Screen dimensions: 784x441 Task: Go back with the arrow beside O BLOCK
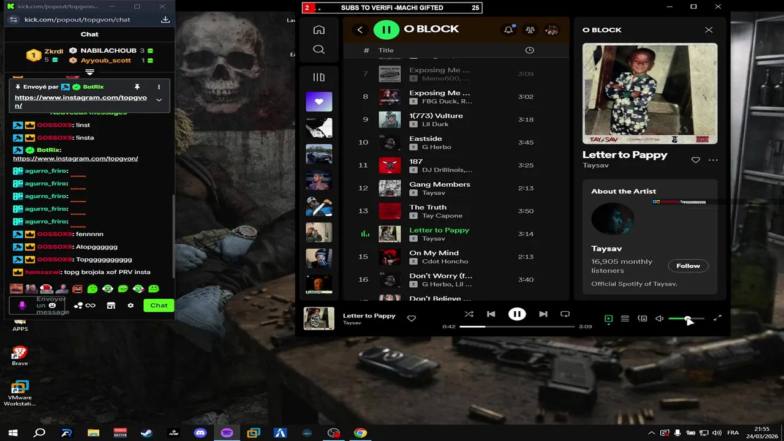coord(360,29)
